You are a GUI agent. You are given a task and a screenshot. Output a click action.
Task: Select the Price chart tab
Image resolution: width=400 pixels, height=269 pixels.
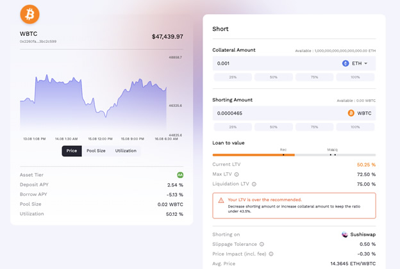coord(72,151)
